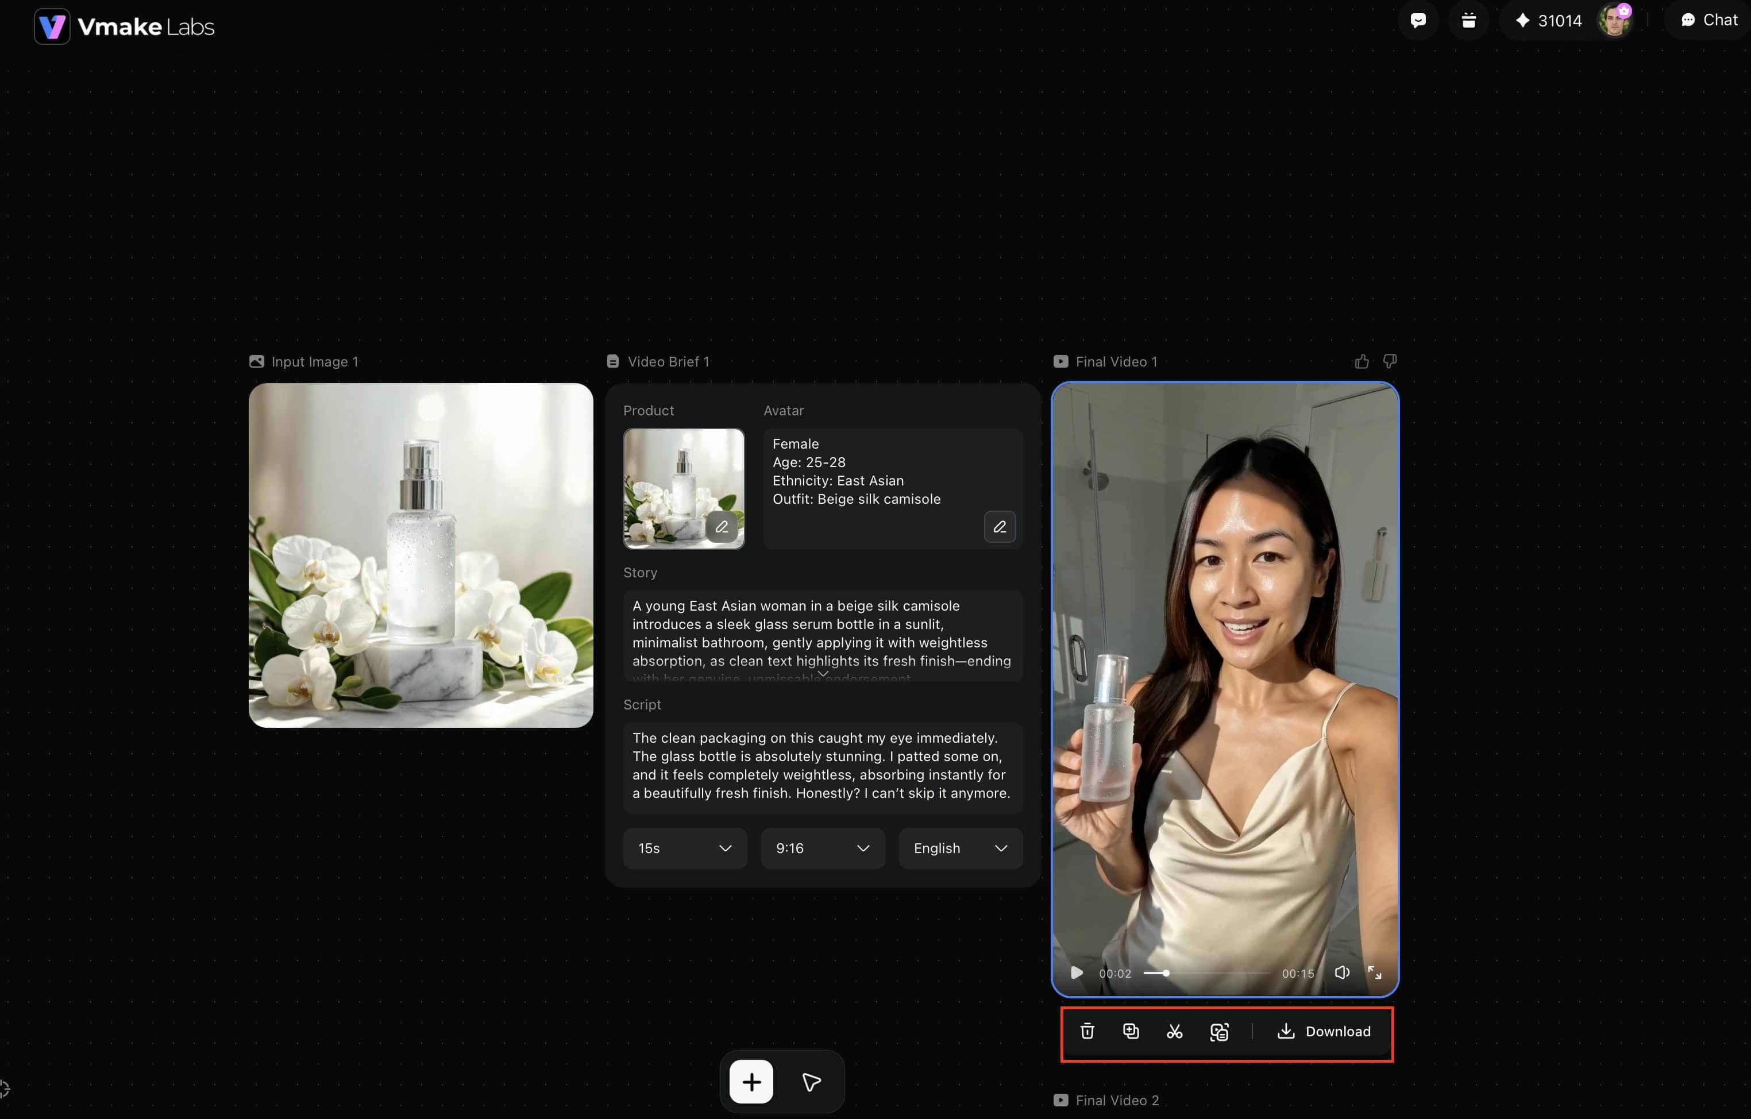
Task: Duplicate Final Video 1 with copy icon
Action: [1131, 1032]
